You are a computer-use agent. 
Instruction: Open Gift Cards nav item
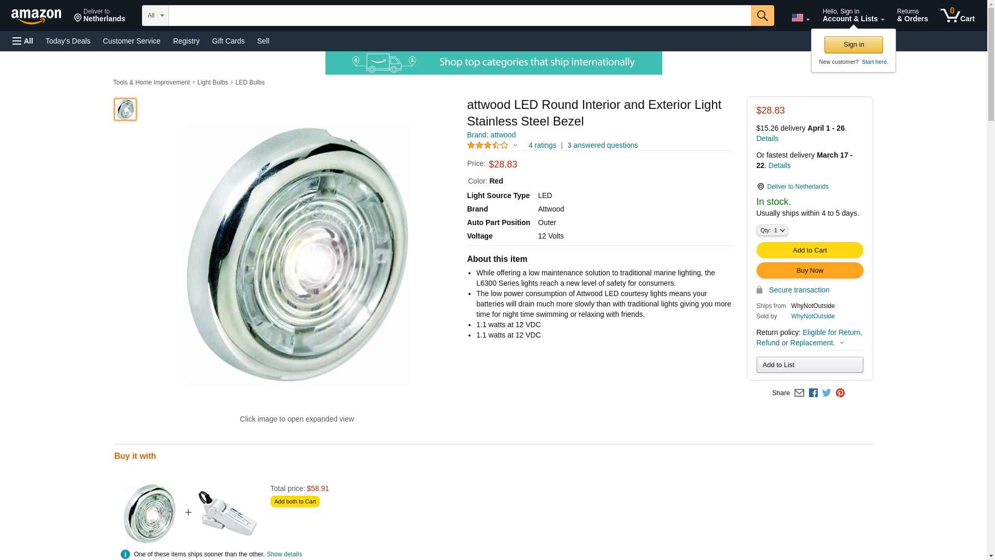228,41
